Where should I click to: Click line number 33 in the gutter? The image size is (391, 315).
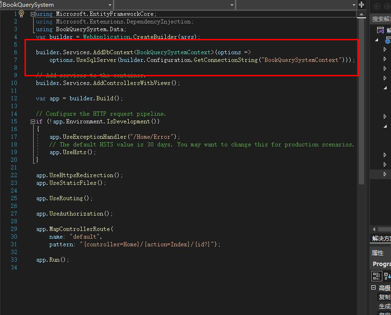14,260
